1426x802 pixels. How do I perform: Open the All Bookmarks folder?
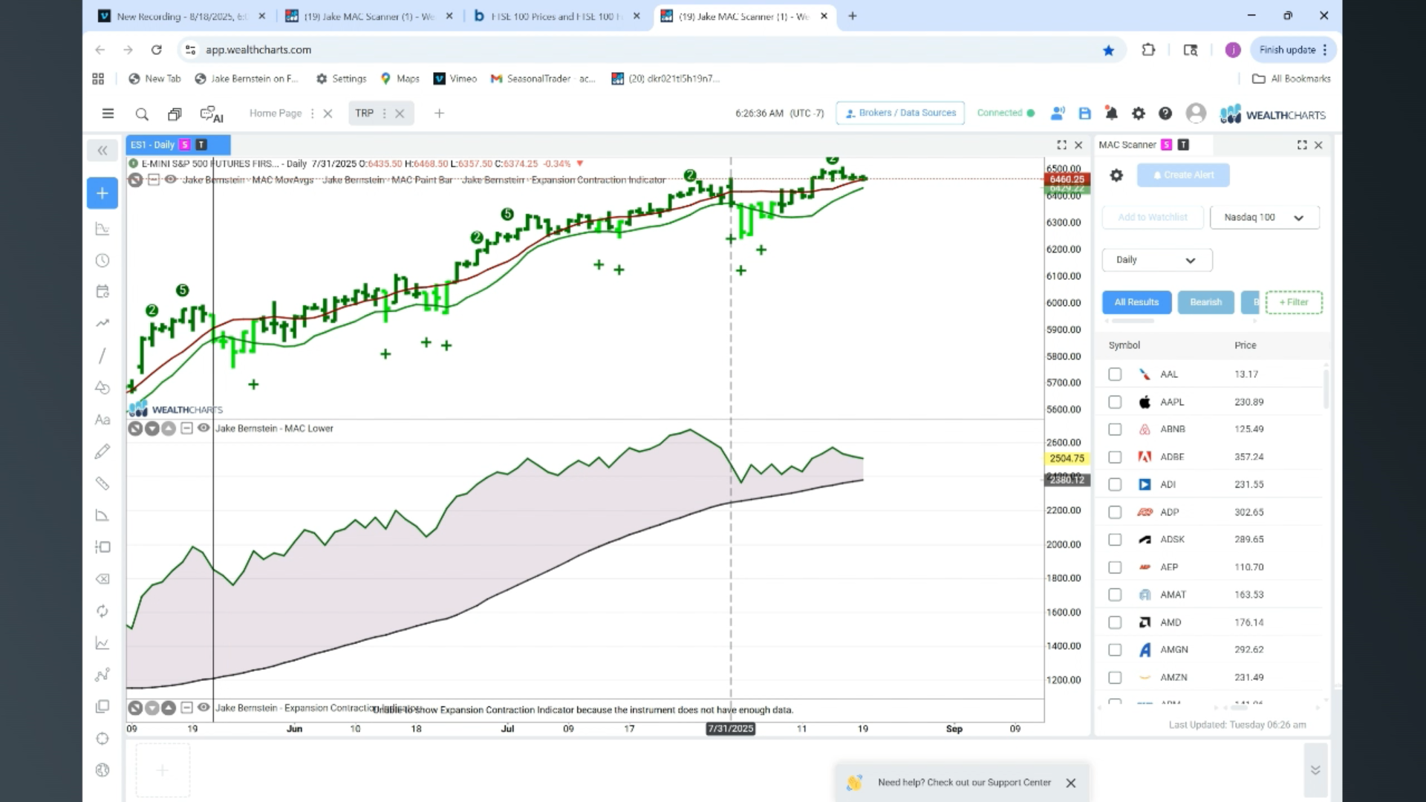coord(1292,79)
